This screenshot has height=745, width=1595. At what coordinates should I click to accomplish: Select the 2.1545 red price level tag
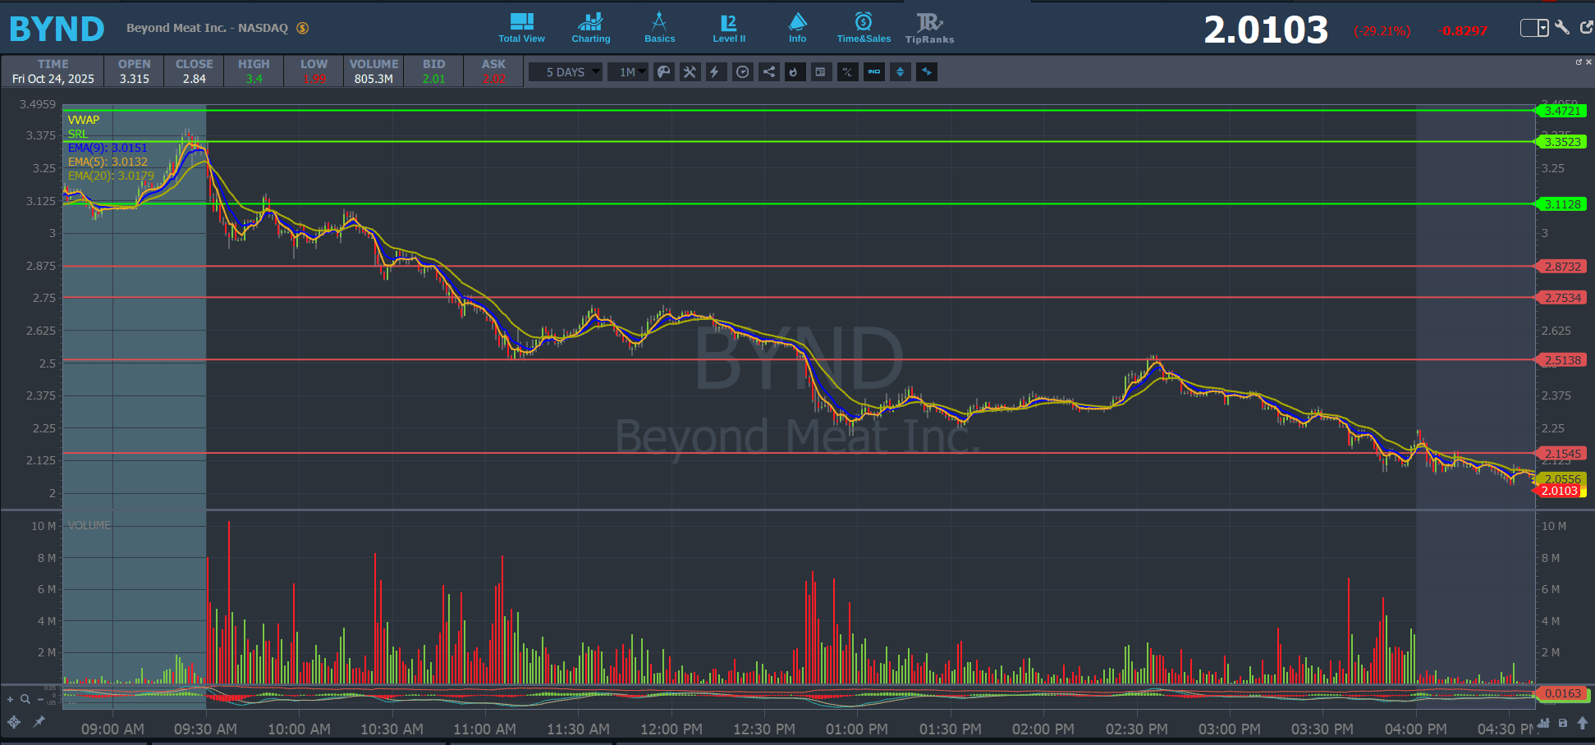pos(1561,454)
